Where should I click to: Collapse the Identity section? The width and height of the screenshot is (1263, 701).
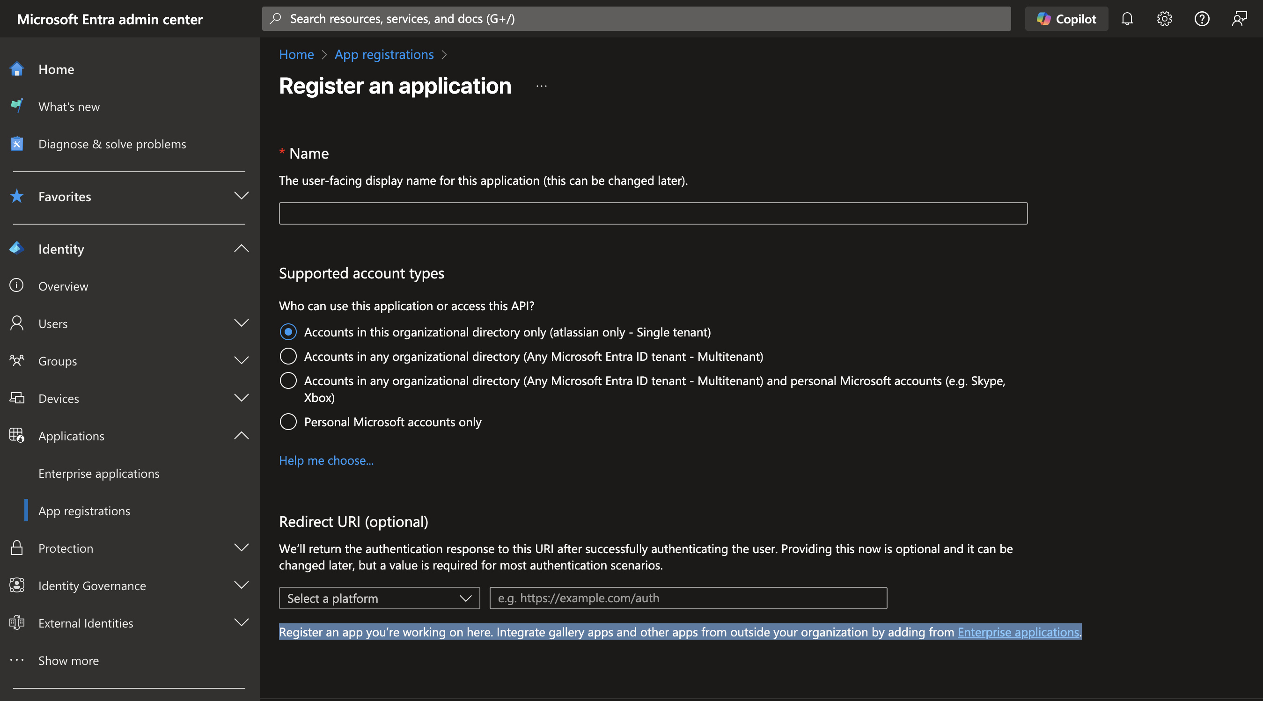coord(241,248)
